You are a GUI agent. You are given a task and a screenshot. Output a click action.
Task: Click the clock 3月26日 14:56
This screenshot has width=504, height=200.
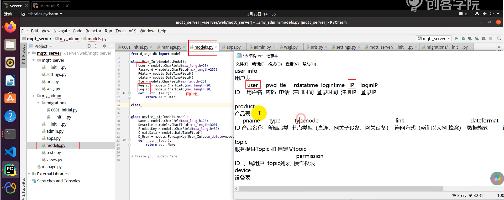[x=261, y=14]
